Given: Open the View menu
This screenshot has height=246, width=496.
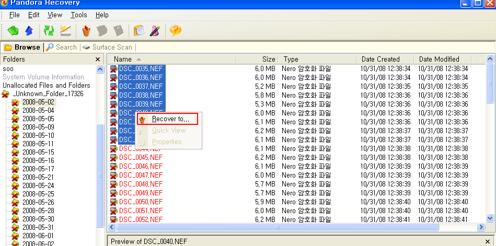Looking at the screenshot, I should 55,15.
